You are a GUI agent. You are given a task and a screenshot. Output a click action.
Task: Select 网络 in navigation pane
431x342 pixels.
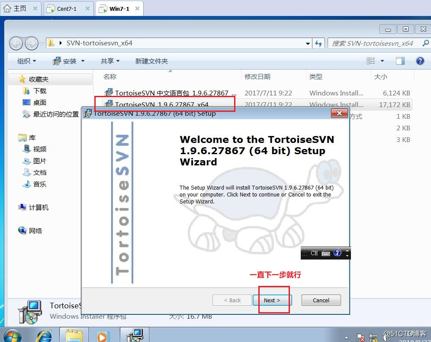click(30, 231)
